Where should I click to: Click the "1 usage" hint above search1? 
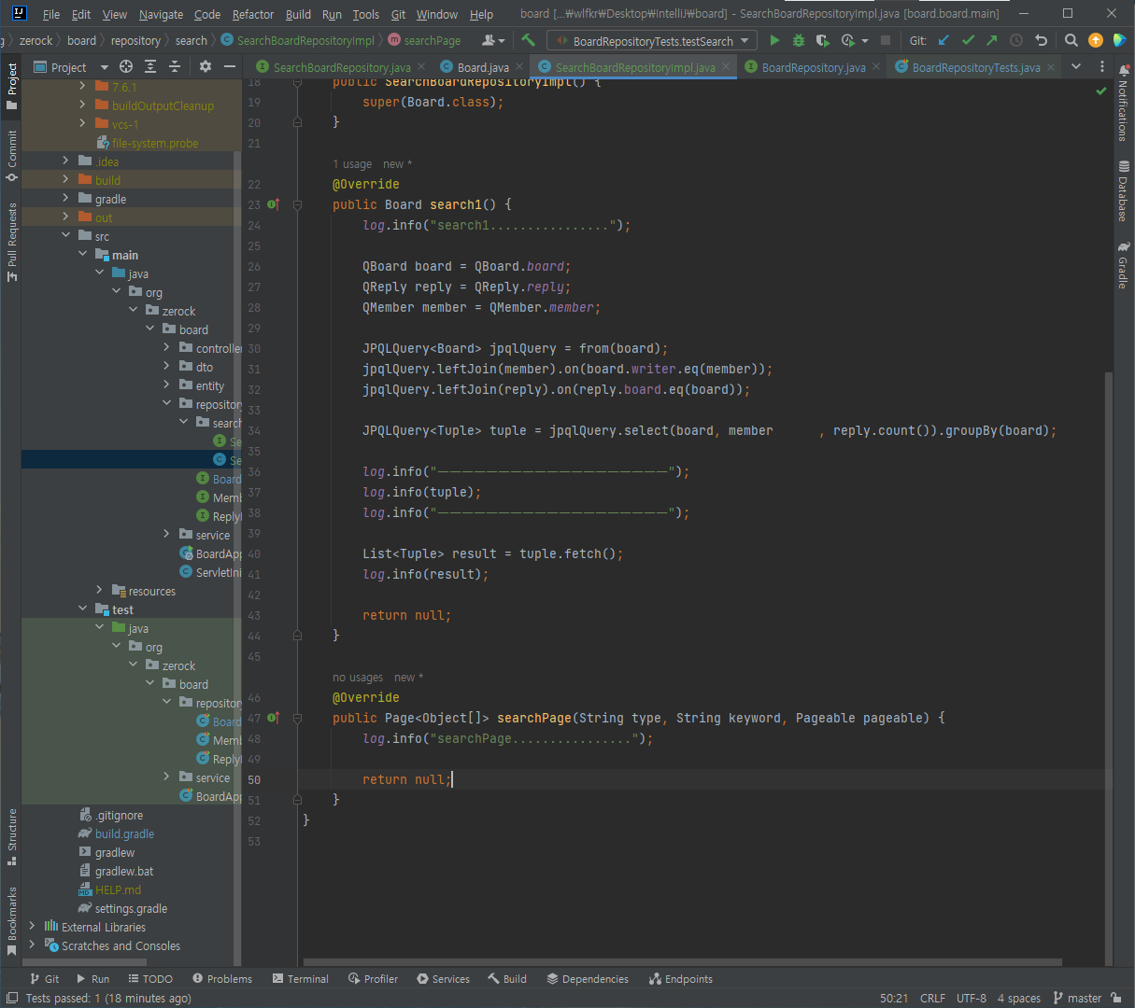[352, 164]
